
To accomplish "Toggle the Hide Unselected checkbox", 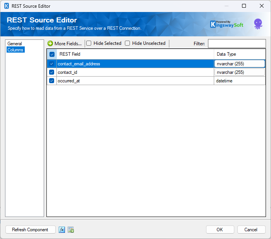I will point(127,43).
